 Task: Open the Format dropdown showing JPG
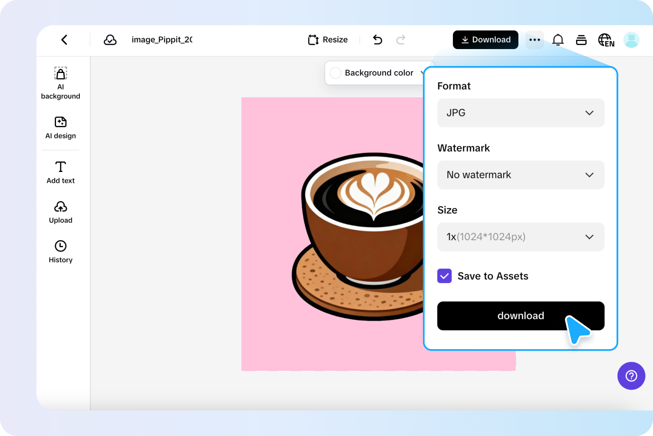click(521, 113)
